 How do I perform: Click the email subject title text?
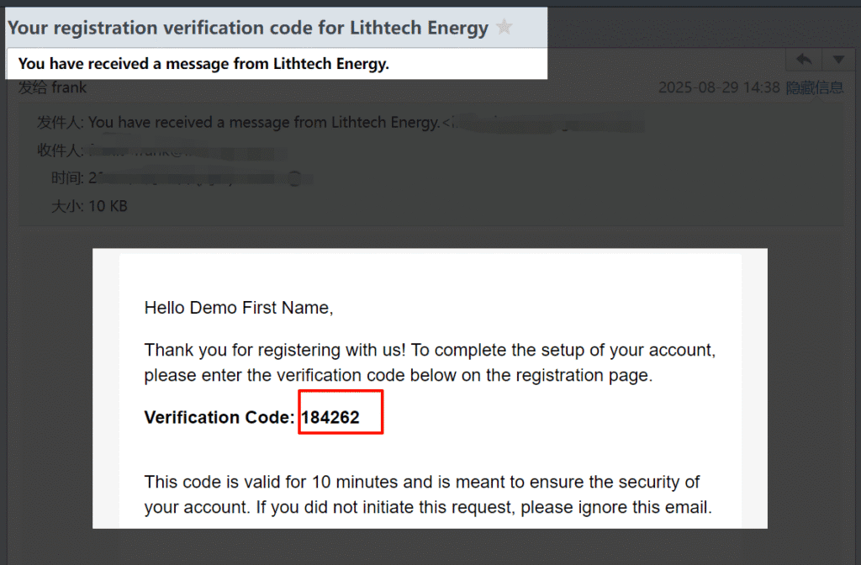pos(248,28)
